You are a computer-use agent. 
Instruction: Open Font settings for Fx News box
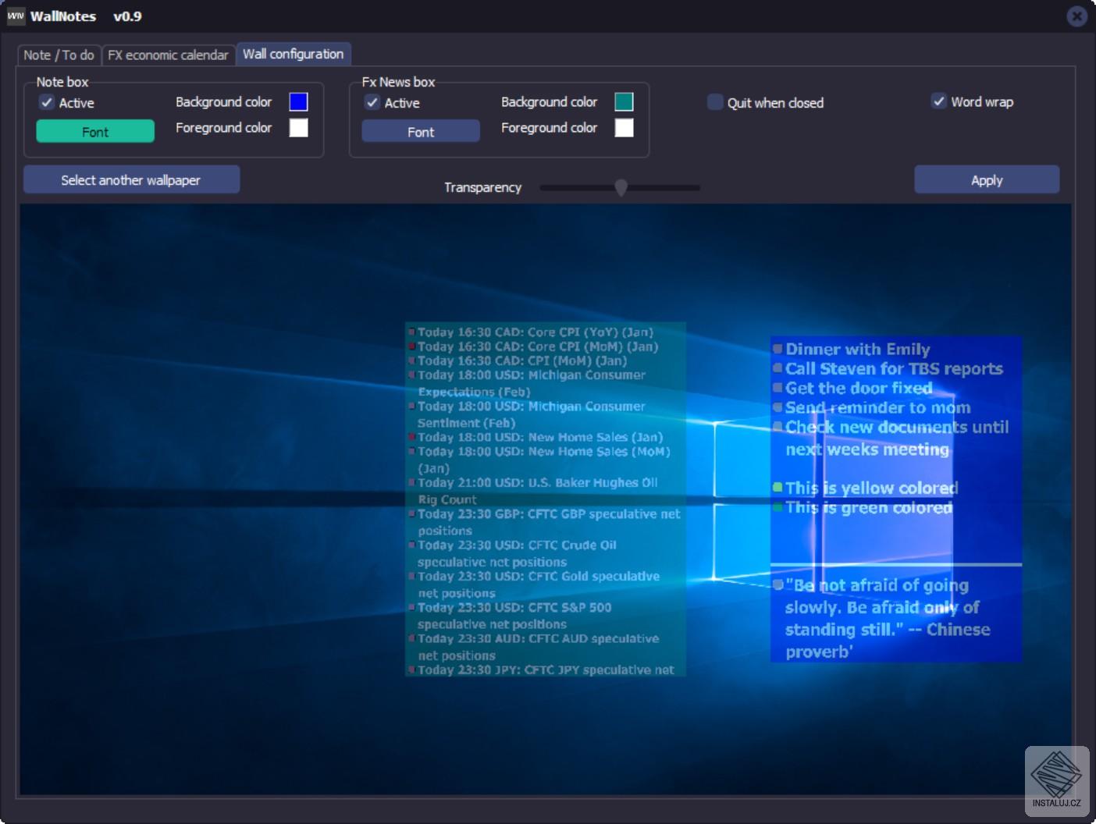[421, 131]
